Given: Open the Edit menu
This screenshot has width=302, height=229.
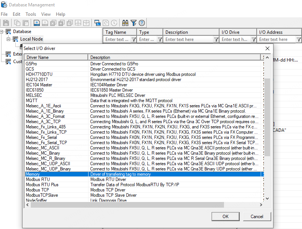Looking at the screenshot, I should [x=17, y=14].
